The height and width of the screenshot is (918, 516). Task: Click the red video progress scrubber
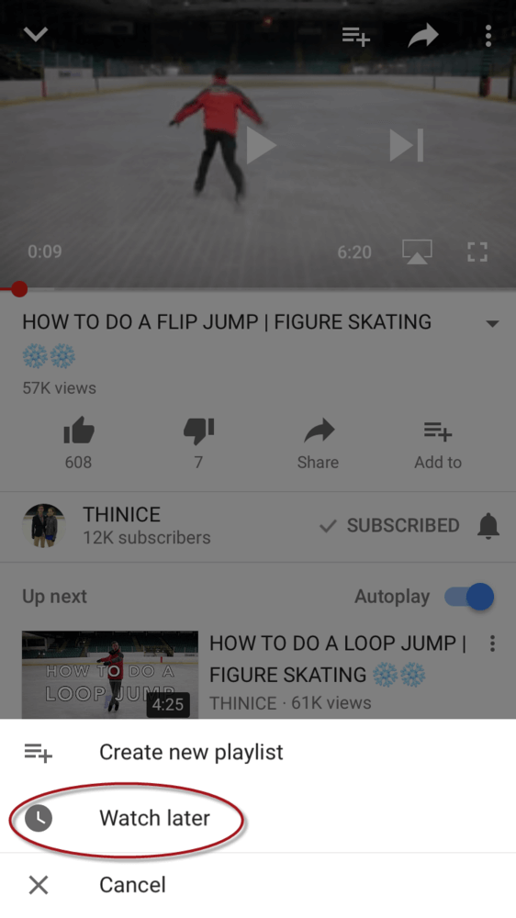click(x=19, y=288)
